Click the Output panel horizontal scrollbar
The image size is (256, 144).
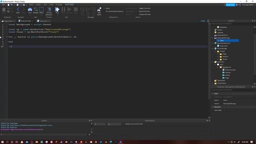tap(45, 134)
